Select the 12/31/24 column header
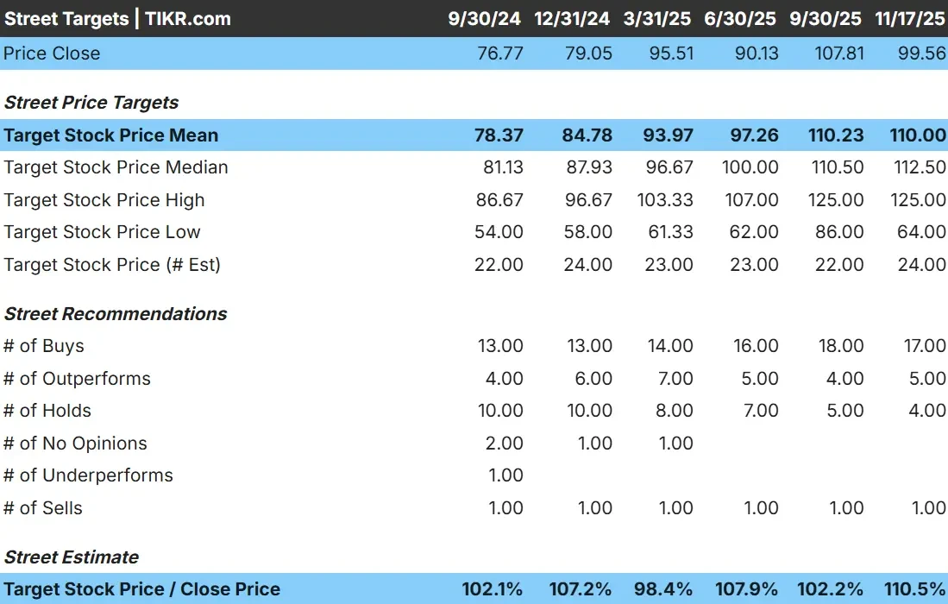The image size is (948, 604). point(572,18)
